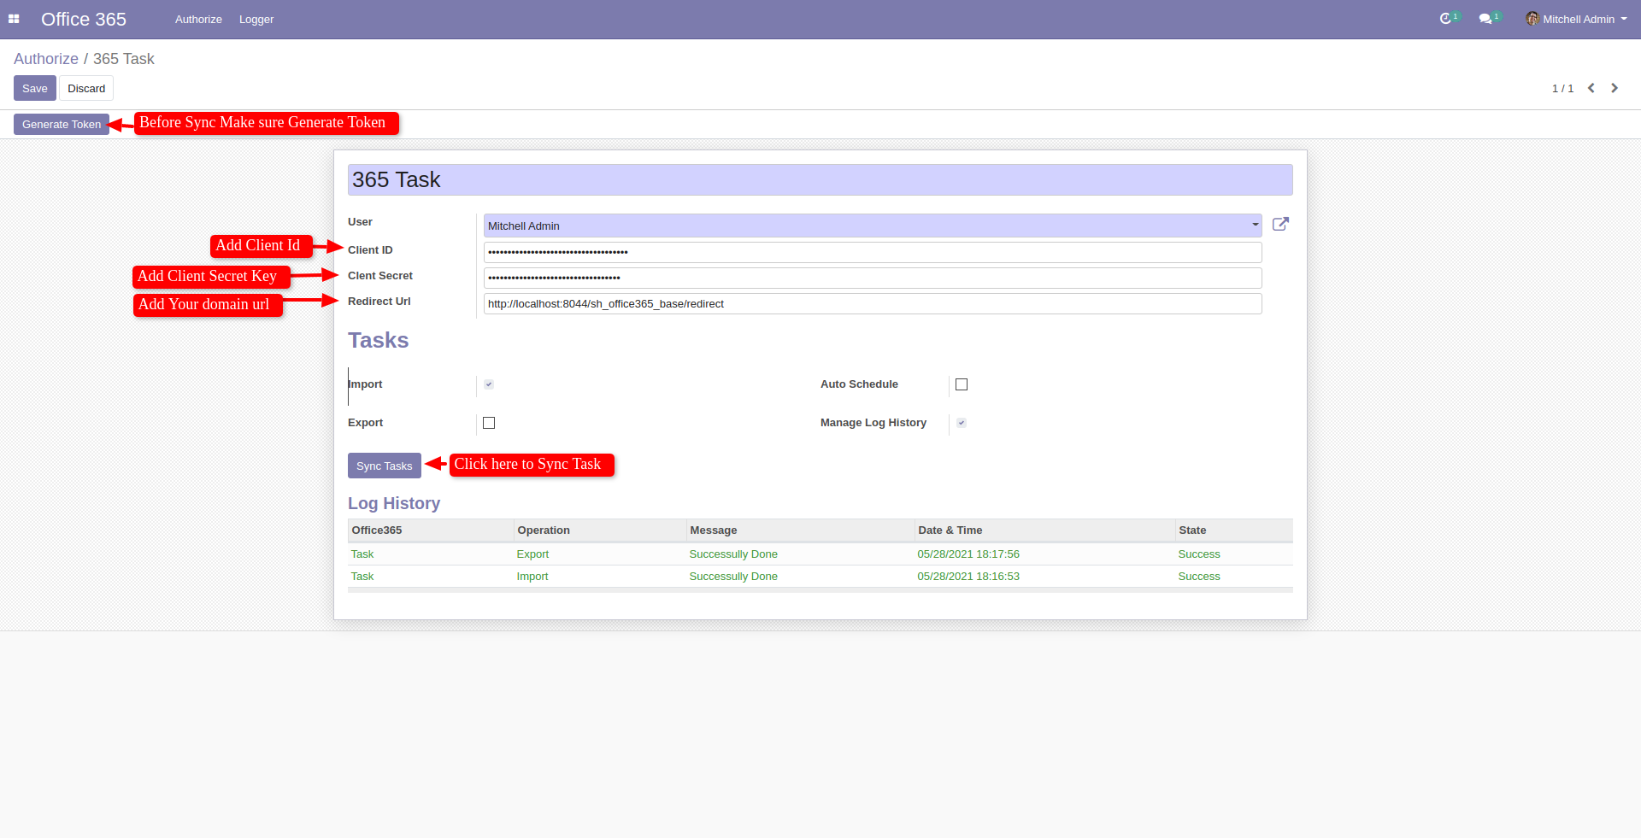Enable the Export checkbox
The image size is (1641, 838).
point(489,423)
